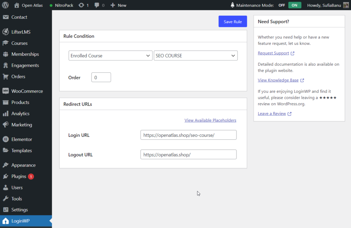Click the Users person icon

(5, 187)
